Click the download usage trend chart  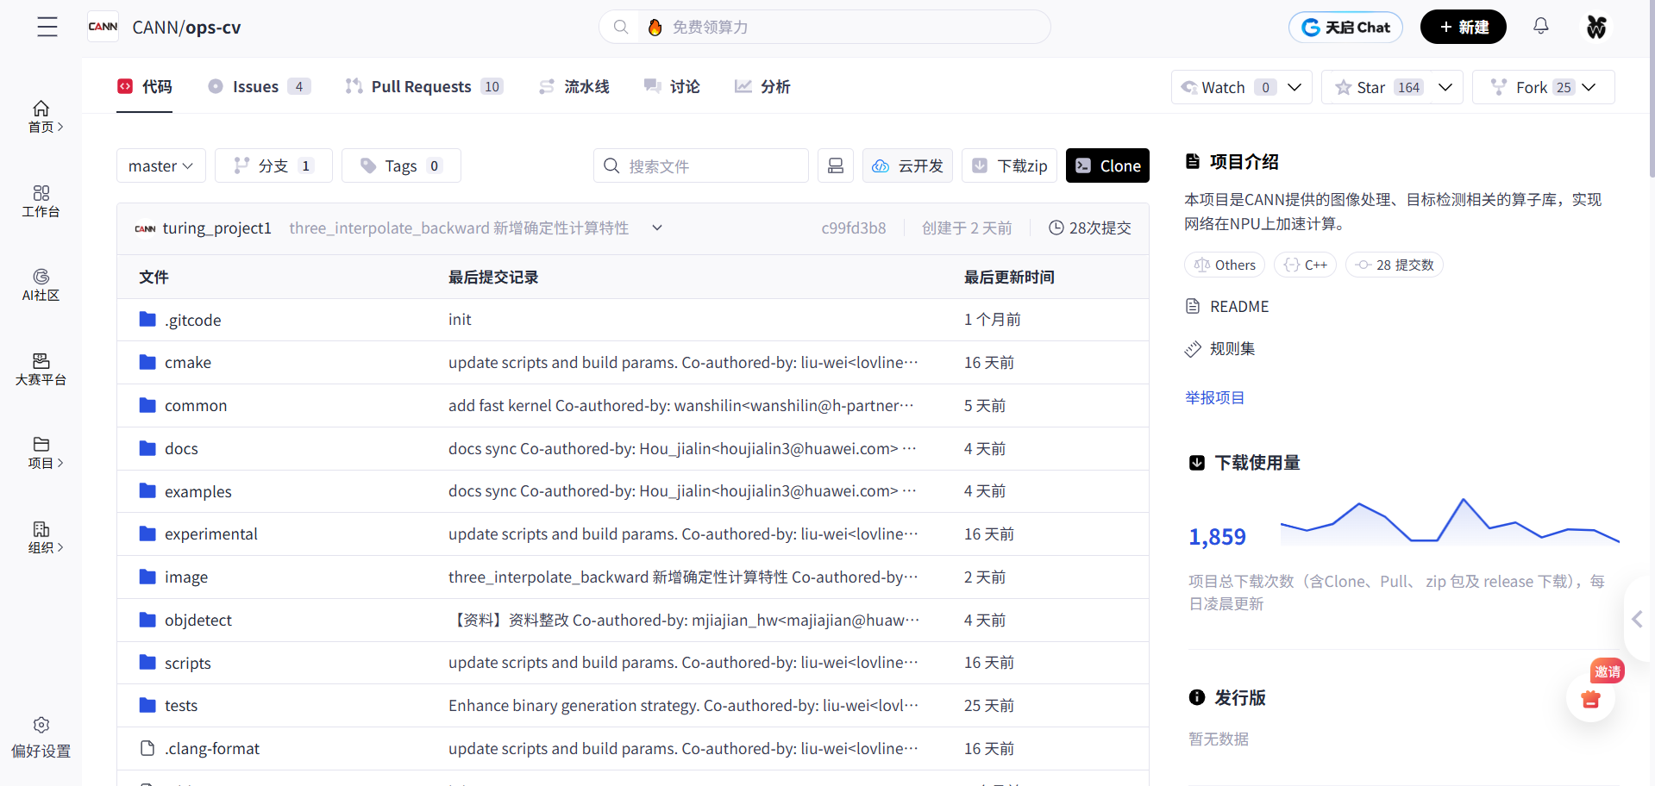(1450, 521)
